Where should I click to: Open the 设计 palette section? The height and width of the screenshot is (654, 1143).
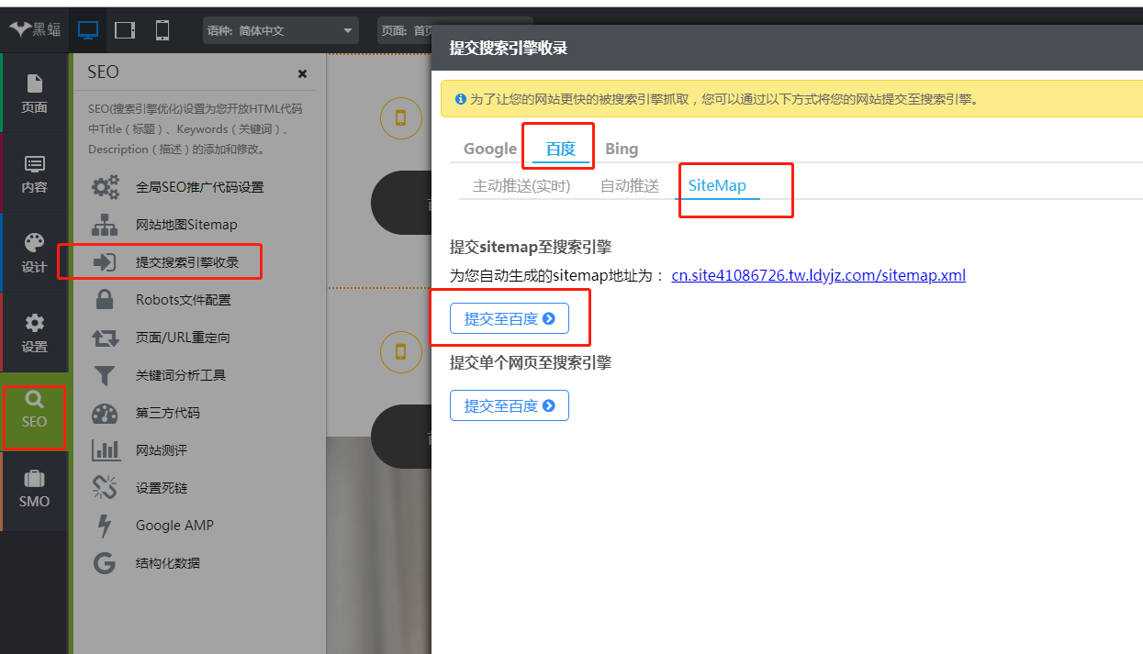[34, 253]
